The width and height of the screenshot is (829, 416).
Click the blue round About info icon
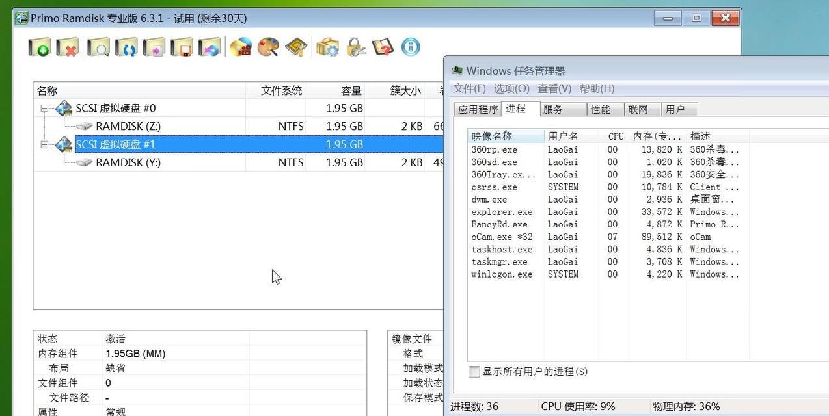(x=411, y=47)
